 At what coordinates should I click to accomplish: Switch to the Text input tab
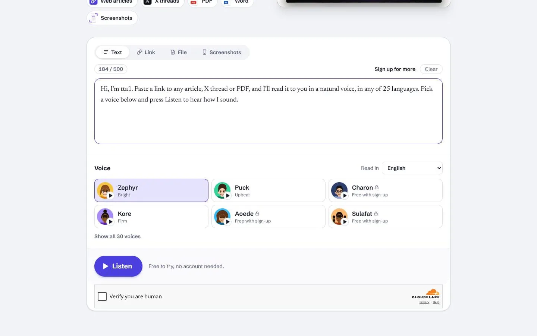tap(113, 52)
